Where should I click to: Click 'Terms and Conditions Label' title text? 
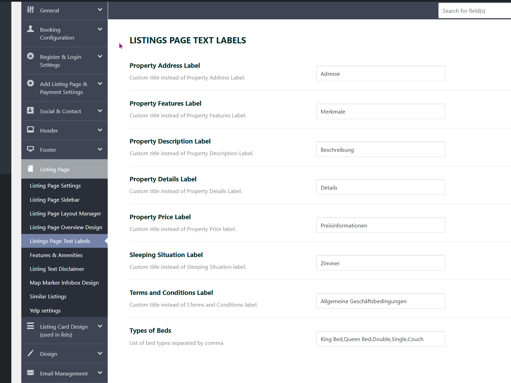[x=171, y=292]
